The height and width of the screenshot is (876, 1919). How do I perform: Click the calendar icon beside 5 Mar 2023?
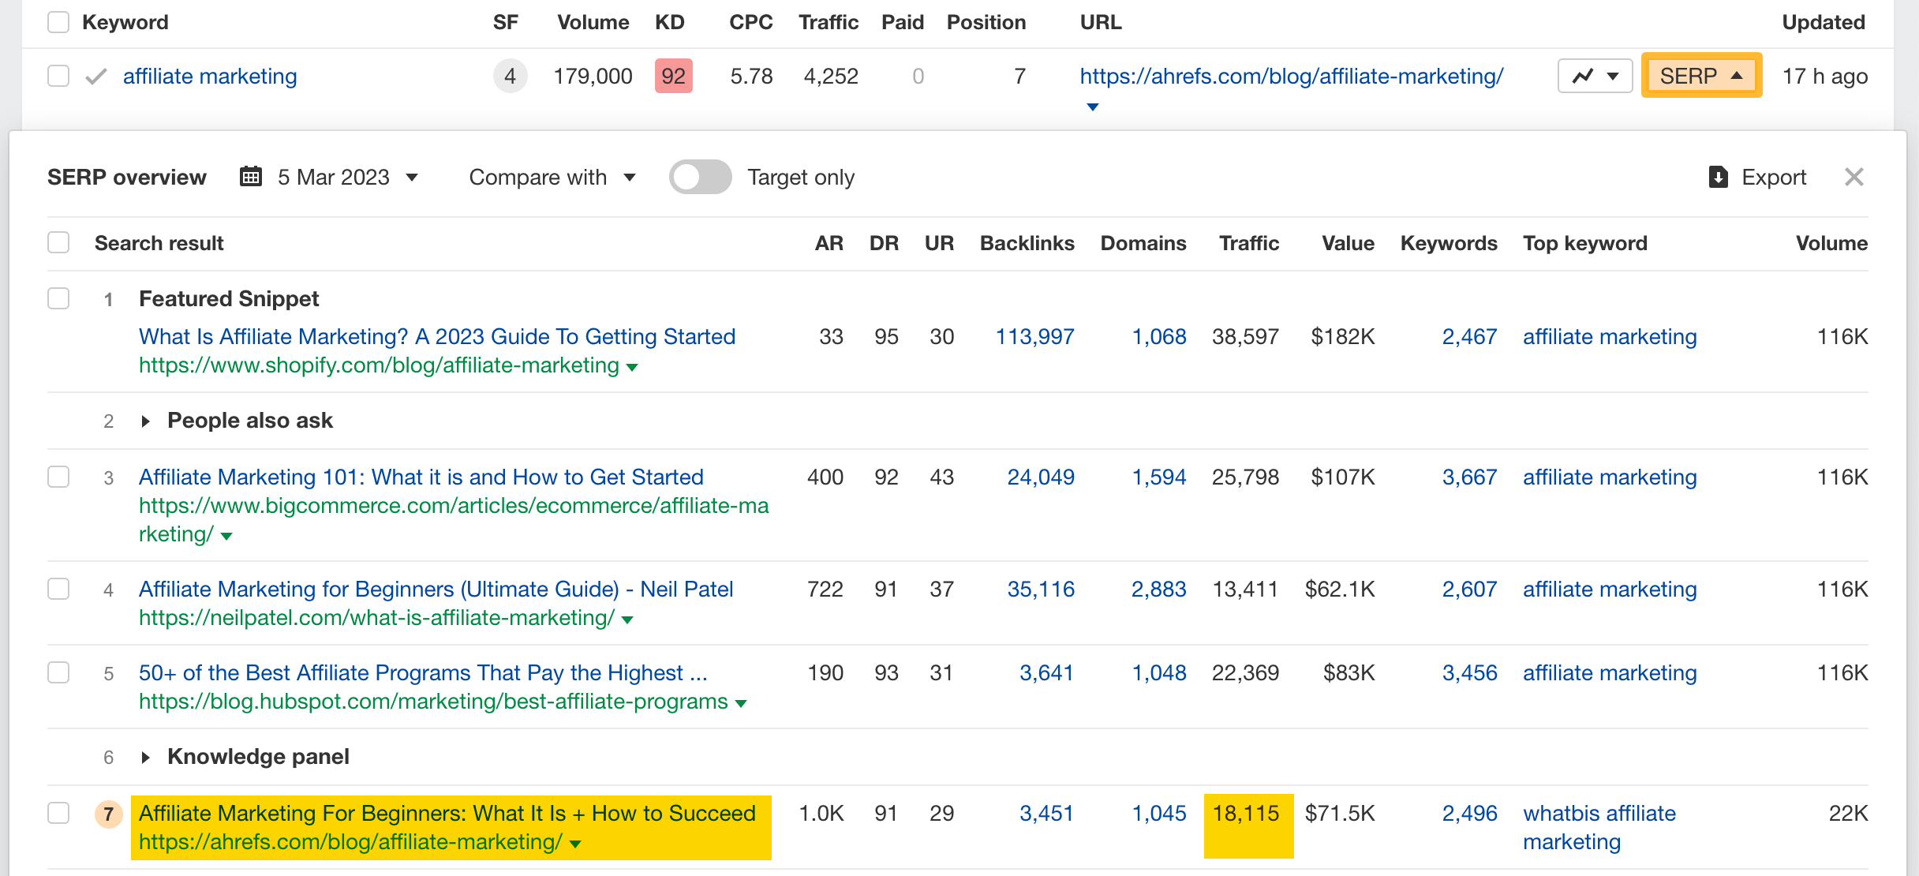pos(251,177)
